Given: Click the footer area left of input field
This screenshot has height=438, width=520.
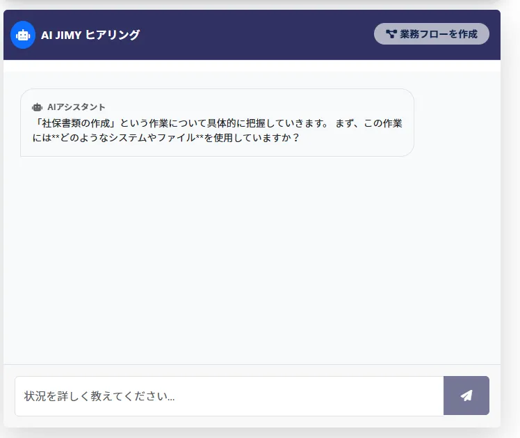Looking at the screenshot, I should coord(8,396).
